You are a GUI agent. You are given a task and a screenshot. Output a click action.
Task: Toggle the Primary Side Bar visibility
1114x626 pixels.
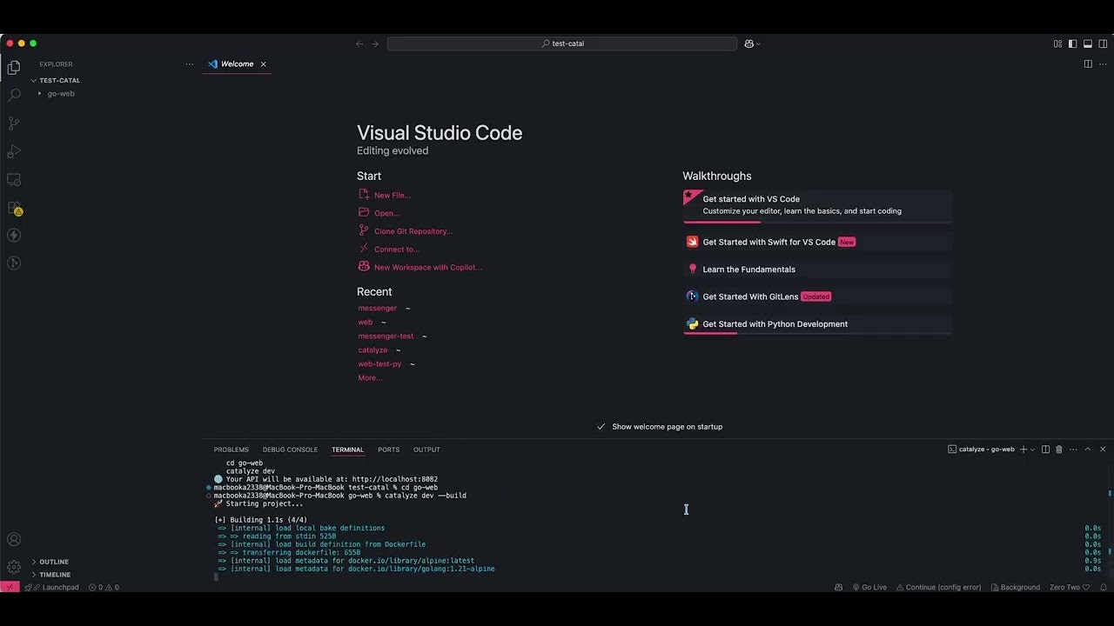[x=1072, y=43]
